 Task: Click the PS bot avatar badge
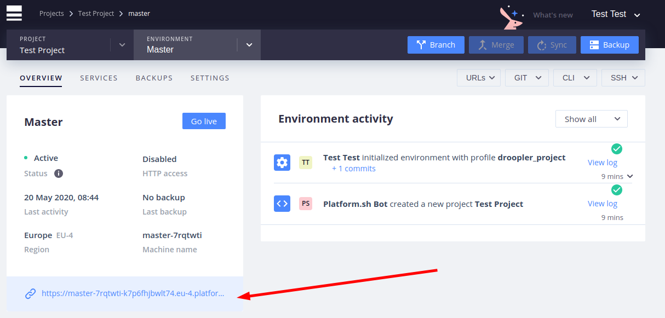click(306, 204)
